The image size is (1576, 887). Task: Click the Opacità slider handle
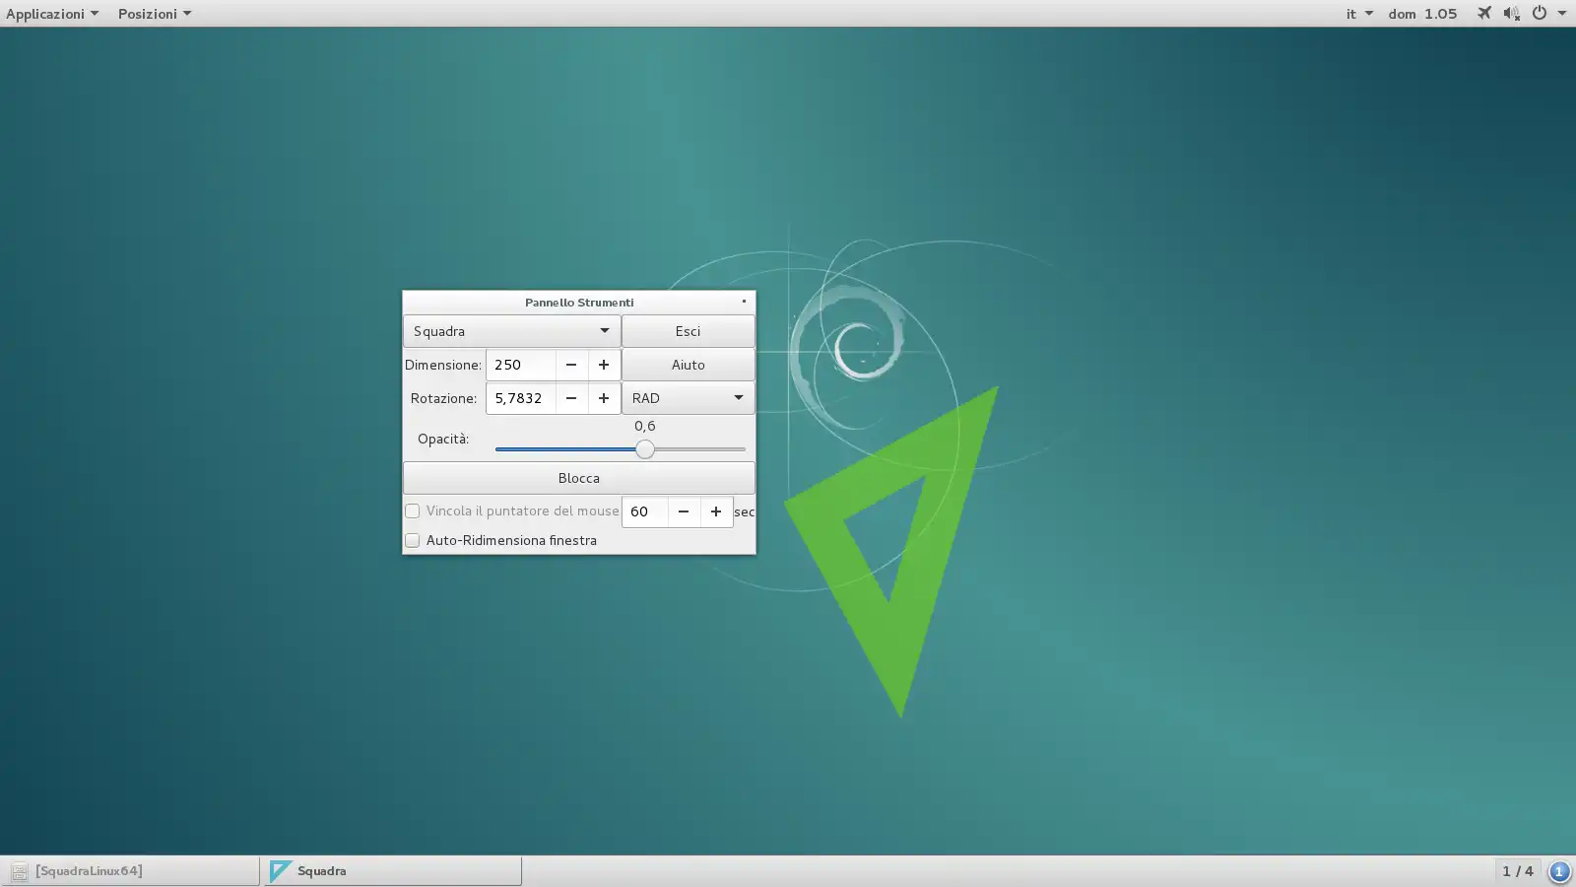click(645, 449)
